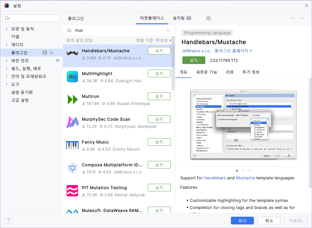Install Compose Multiplatform IDE plugin
Screen dimensions: 312x228
point(159,165)
